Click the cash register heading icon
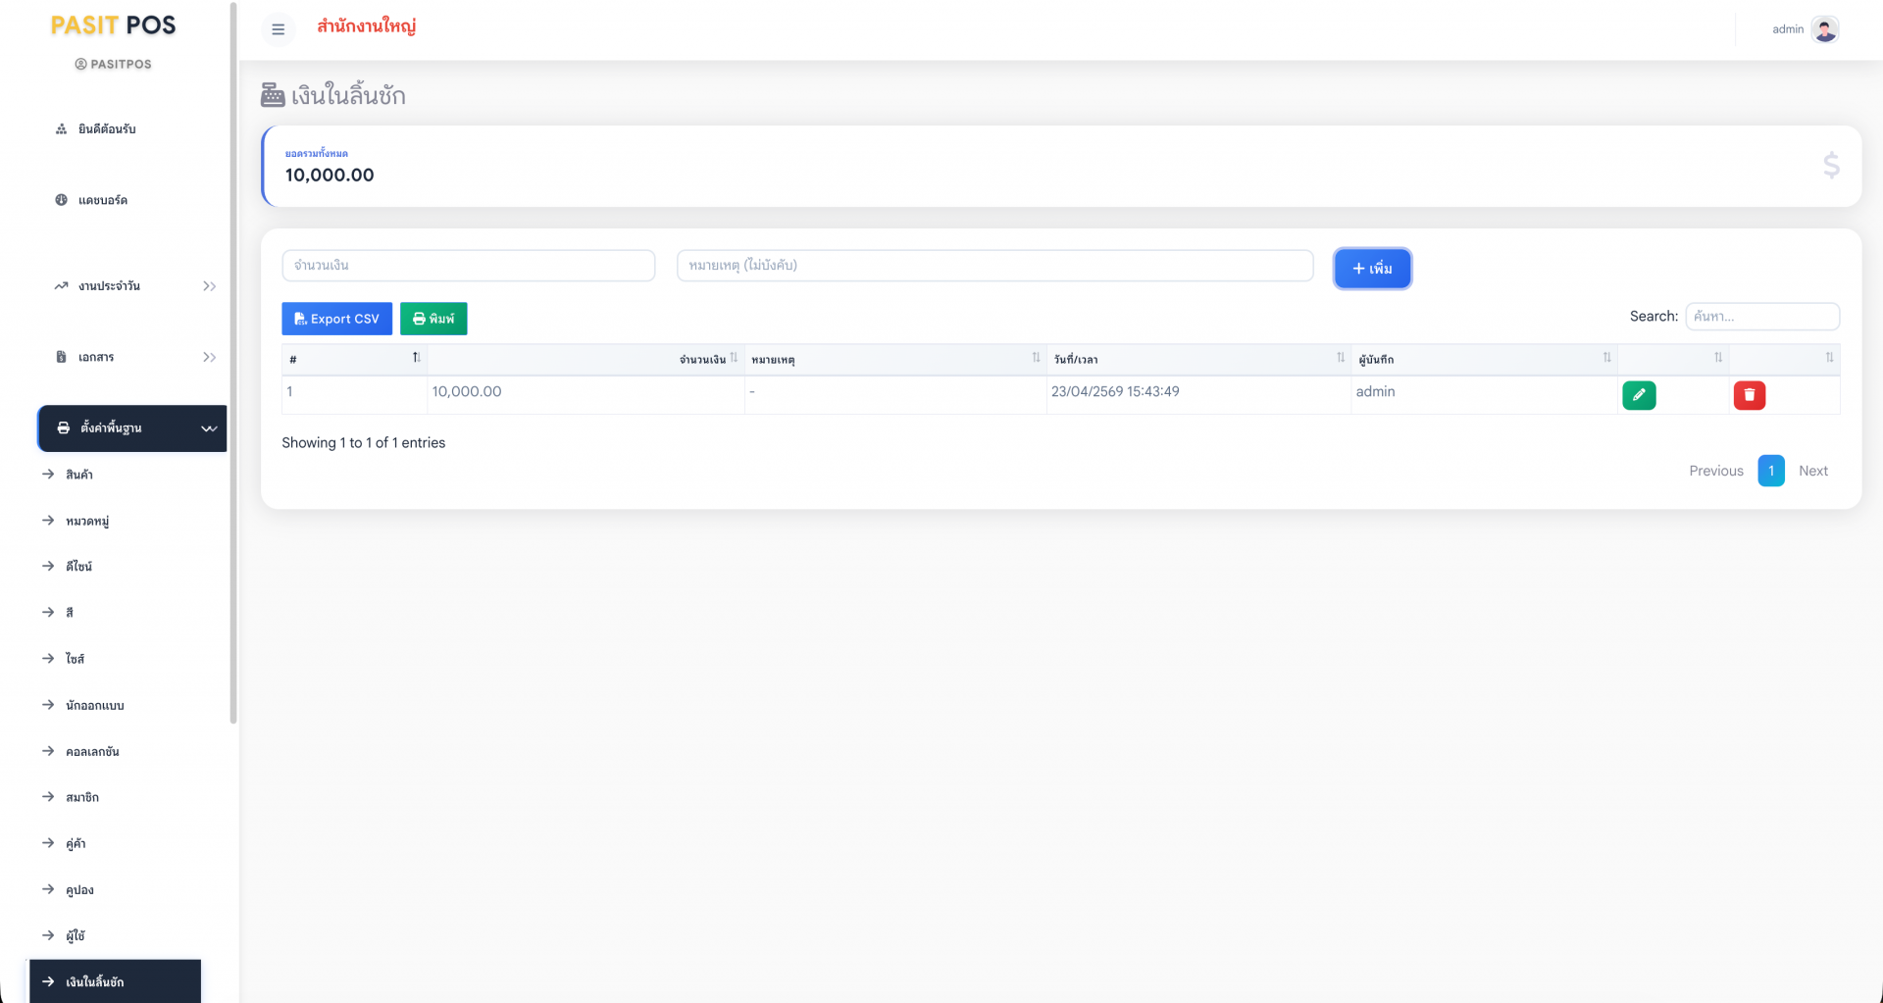The width and height of the screenshot is (1883, 1003). tap(273, 95)
